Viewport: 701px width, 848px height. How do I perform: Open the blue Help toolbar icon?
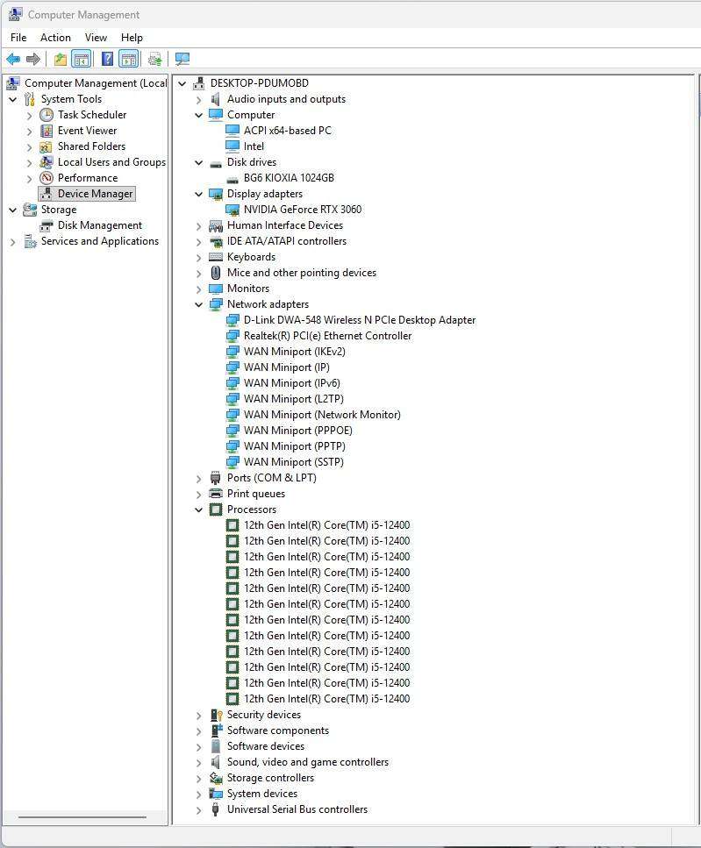[107, 59]
